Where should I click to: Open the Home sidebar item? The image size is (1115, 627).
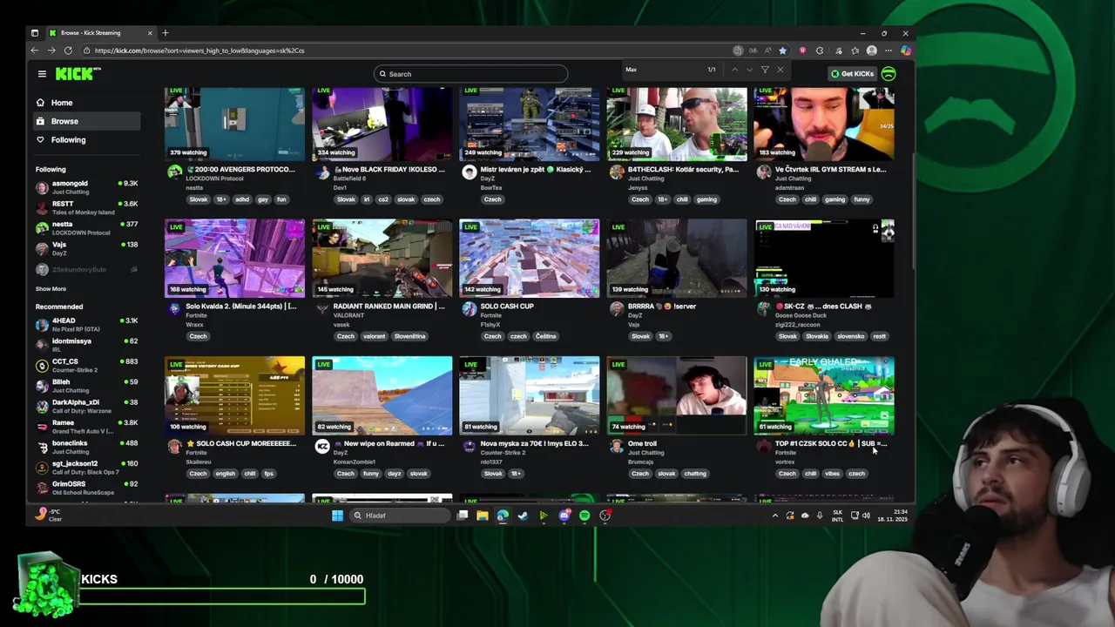[87, 103]
